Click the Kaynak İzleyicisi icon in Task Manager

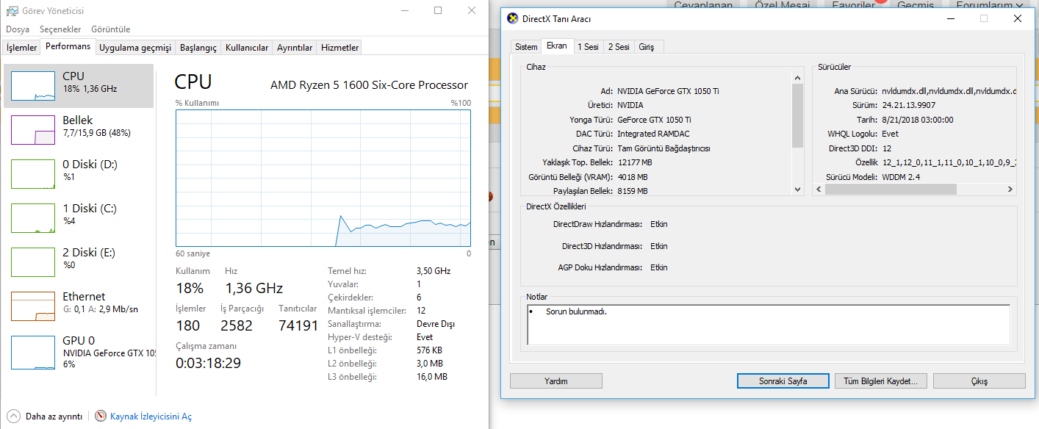click(x=101, y=416)
